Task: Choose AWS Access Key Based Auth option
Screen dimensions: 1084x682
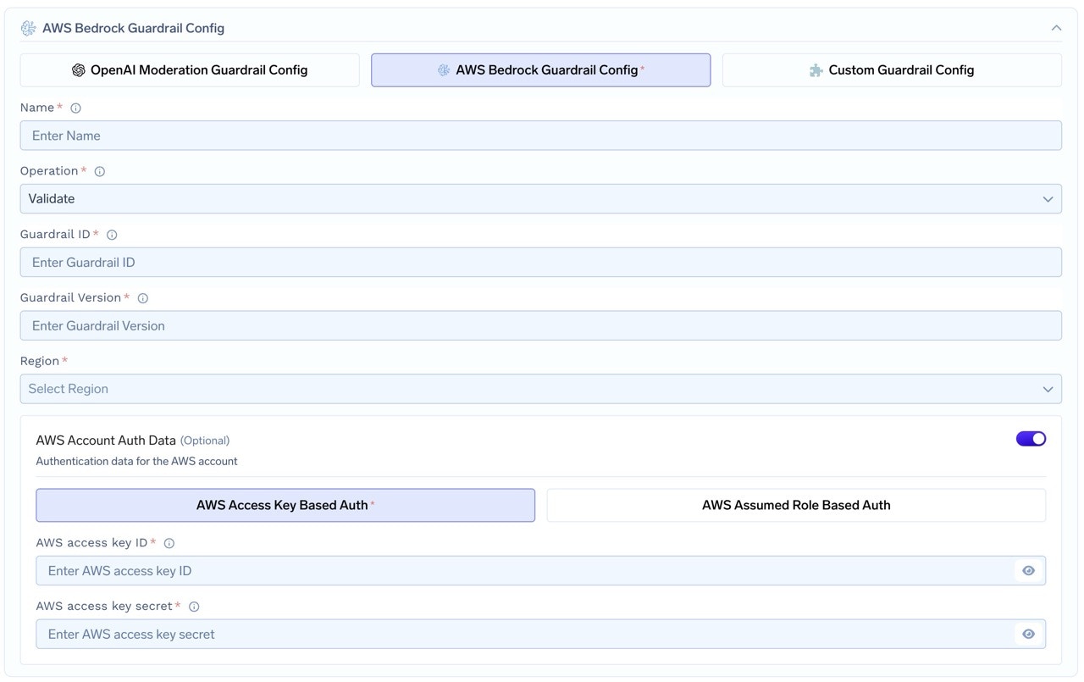Action: [285, 505]
